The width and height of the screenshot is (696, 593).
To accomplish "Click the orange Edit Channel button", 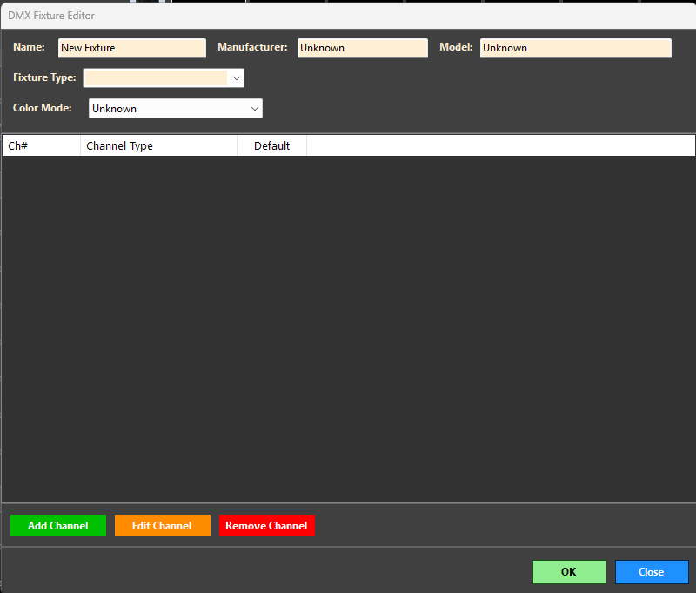I will 162,526.
